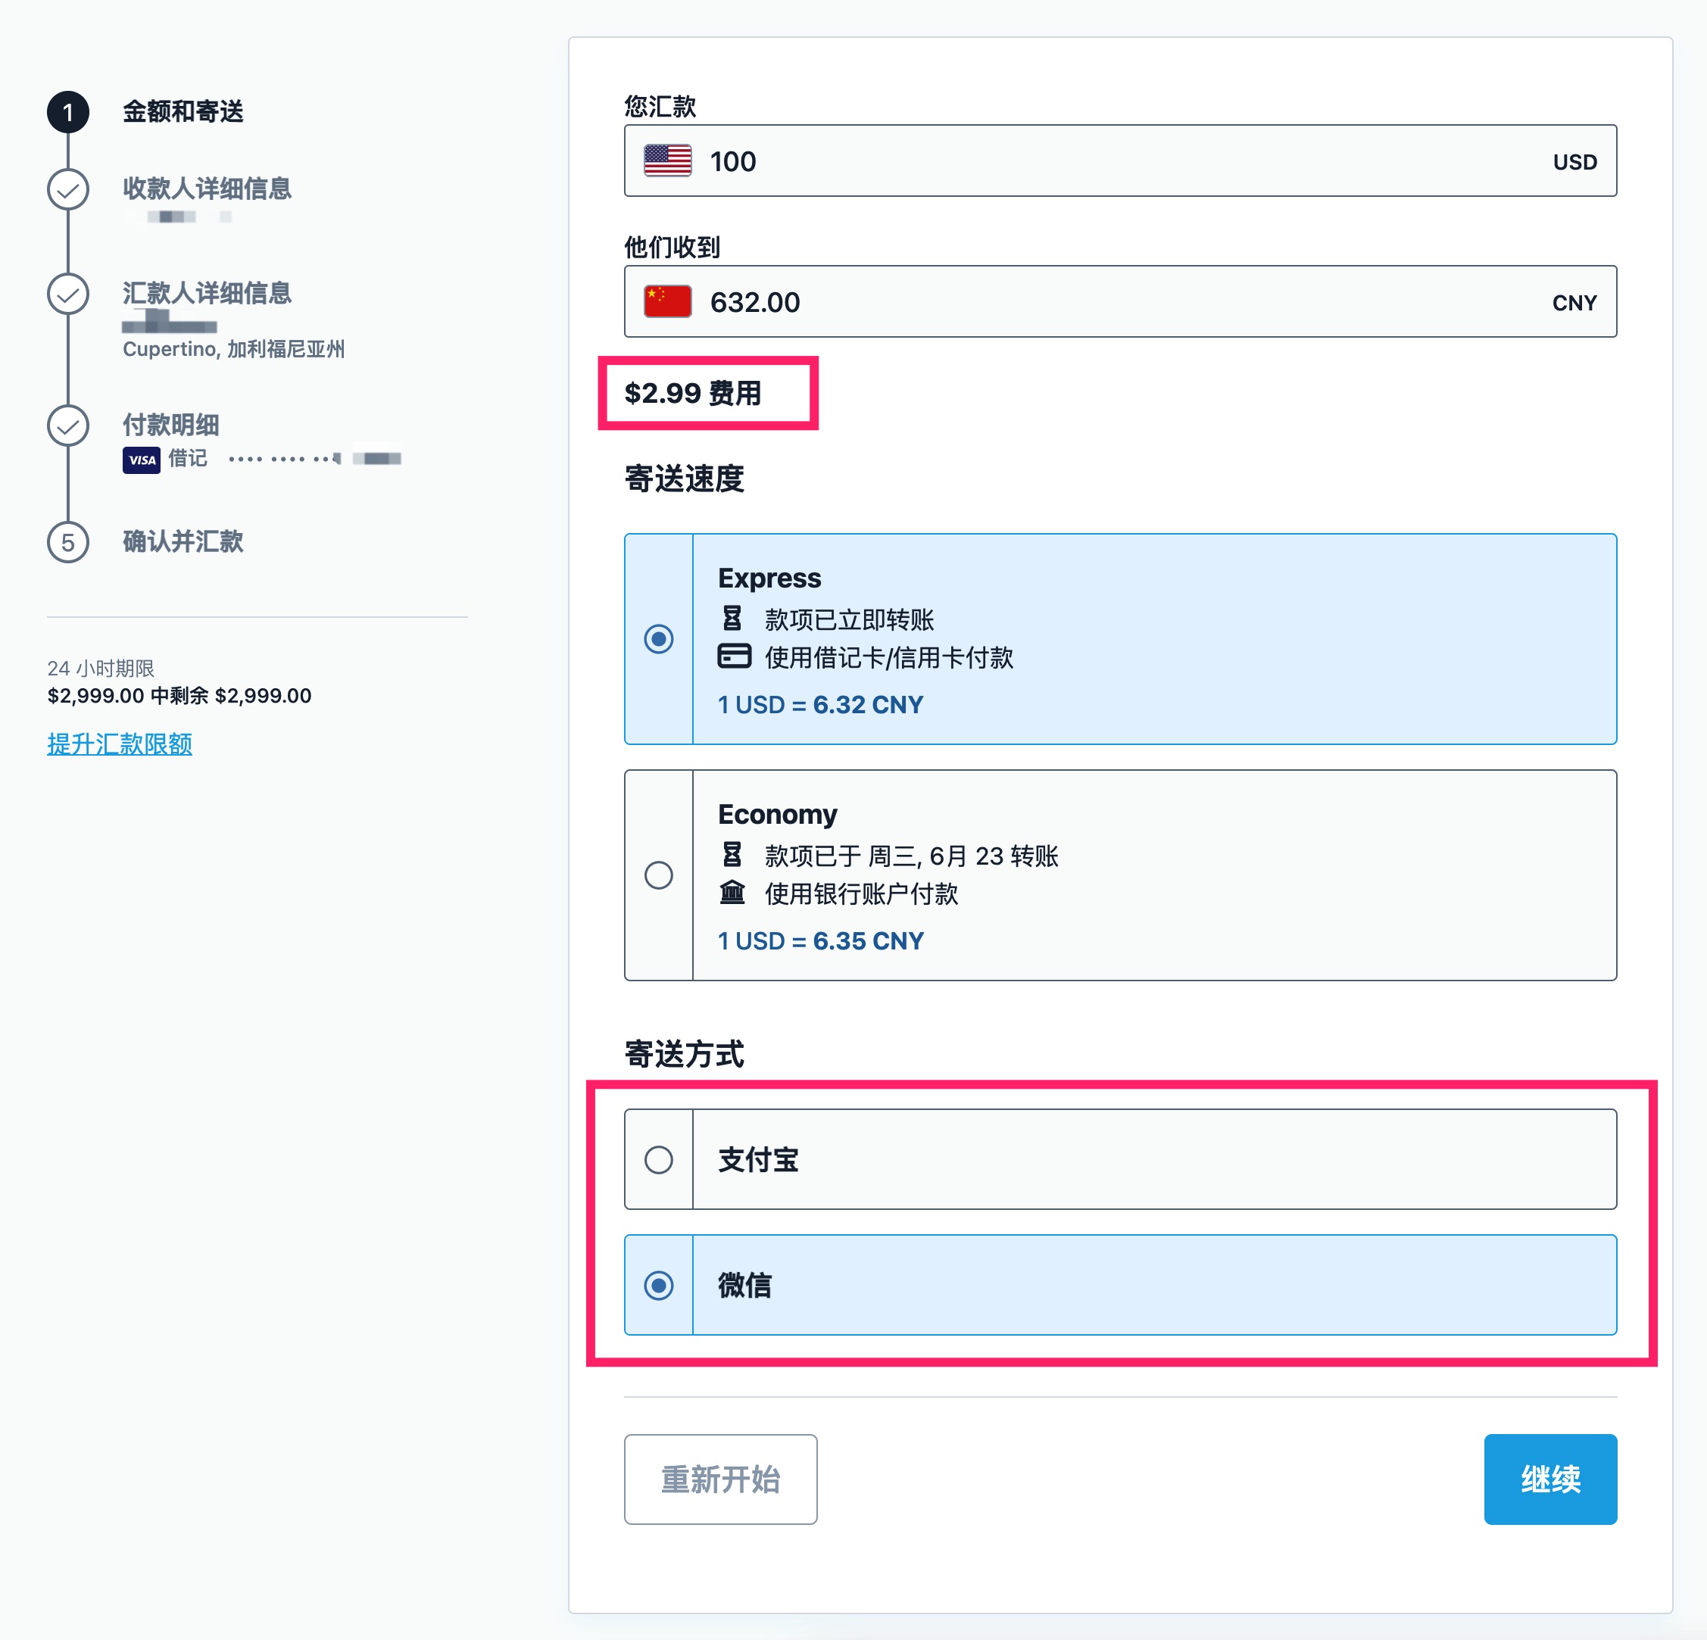This screenshot has width=1707, height=1640.
Task: Click the 1 USD = 6.32 CNY rate text
Action: (x=819, y=703)
